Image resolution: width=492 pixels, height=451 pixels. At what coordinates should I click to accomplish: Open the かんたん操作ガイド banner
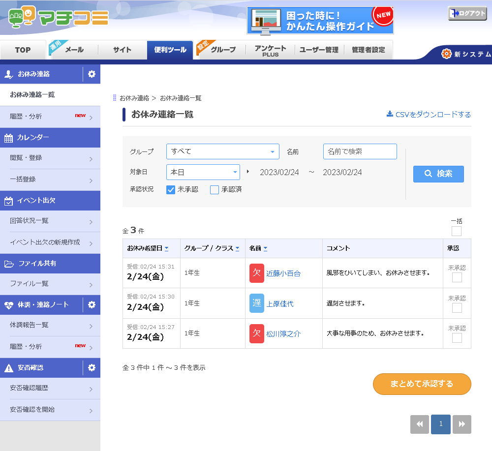click(x=320, y=20)
